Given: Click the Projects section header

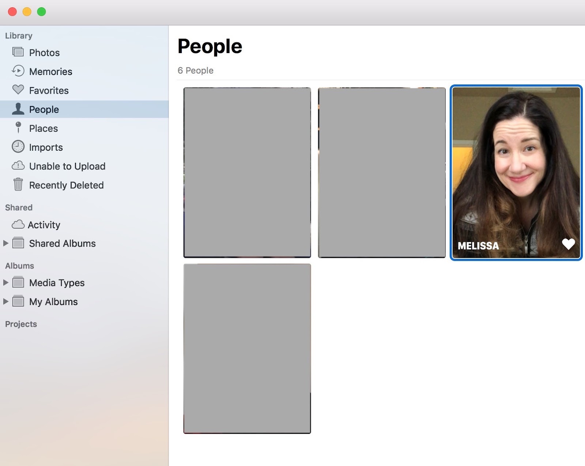Looking at the screenshot, I should [21, 324].
